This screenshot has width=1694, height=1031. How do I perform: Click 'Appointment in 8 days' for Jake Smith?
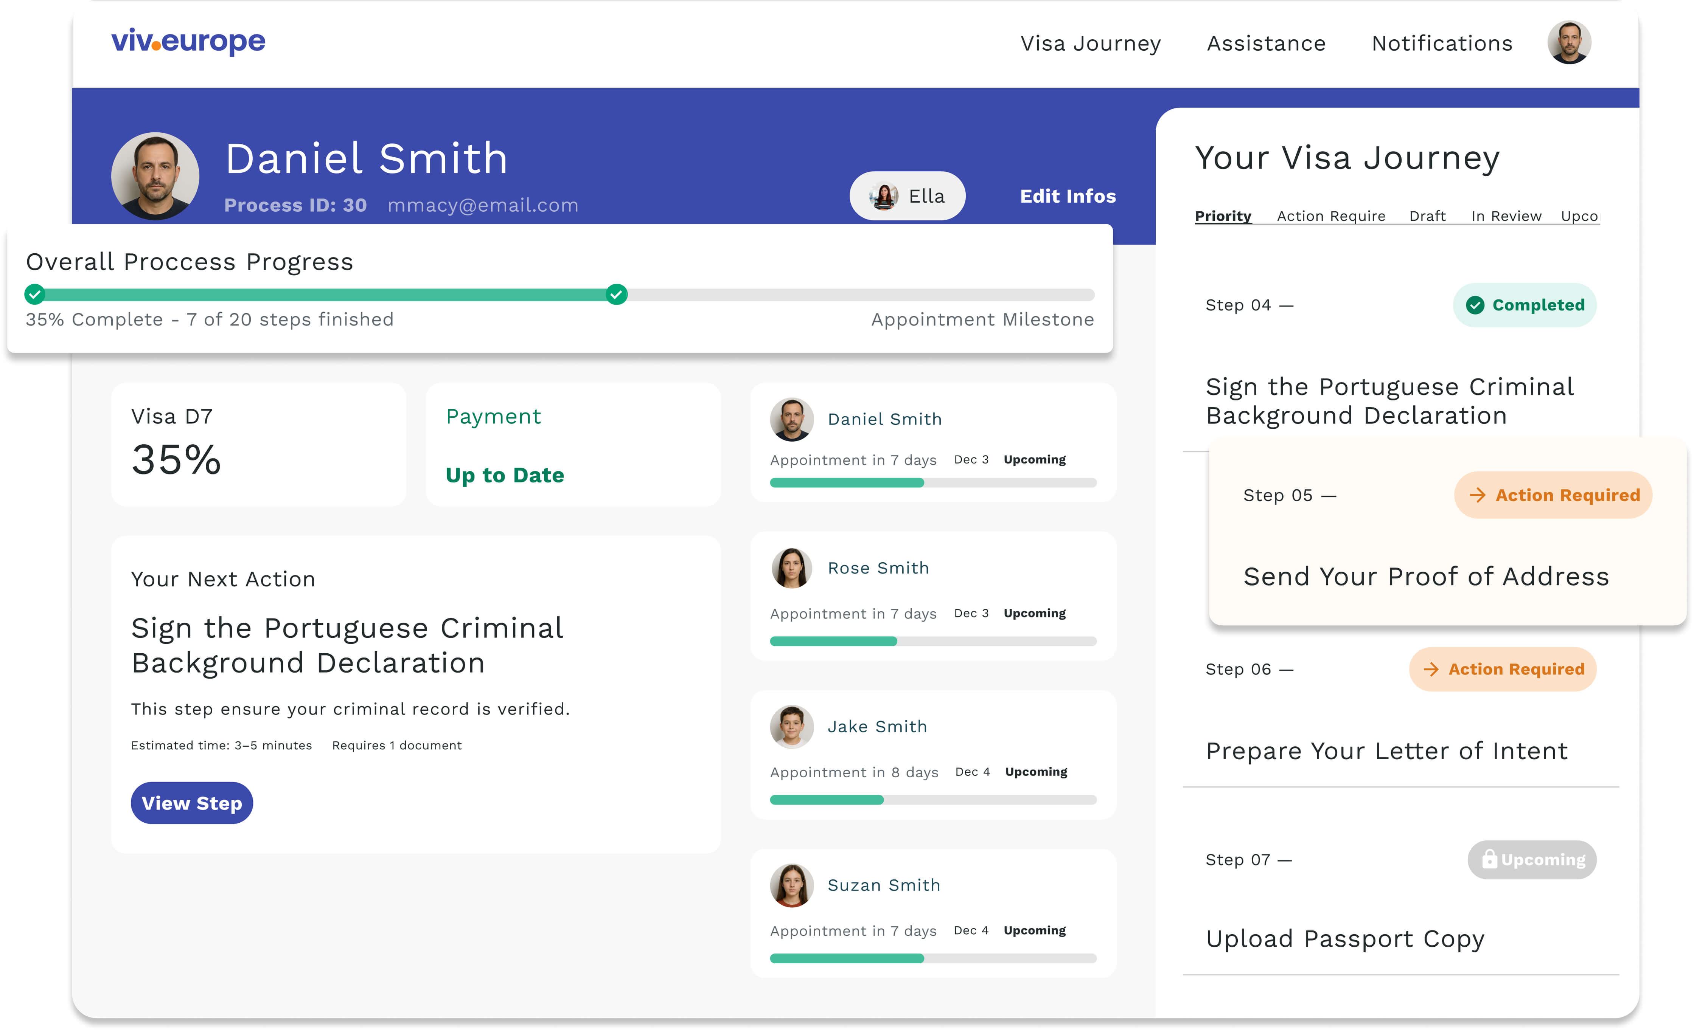854,772
